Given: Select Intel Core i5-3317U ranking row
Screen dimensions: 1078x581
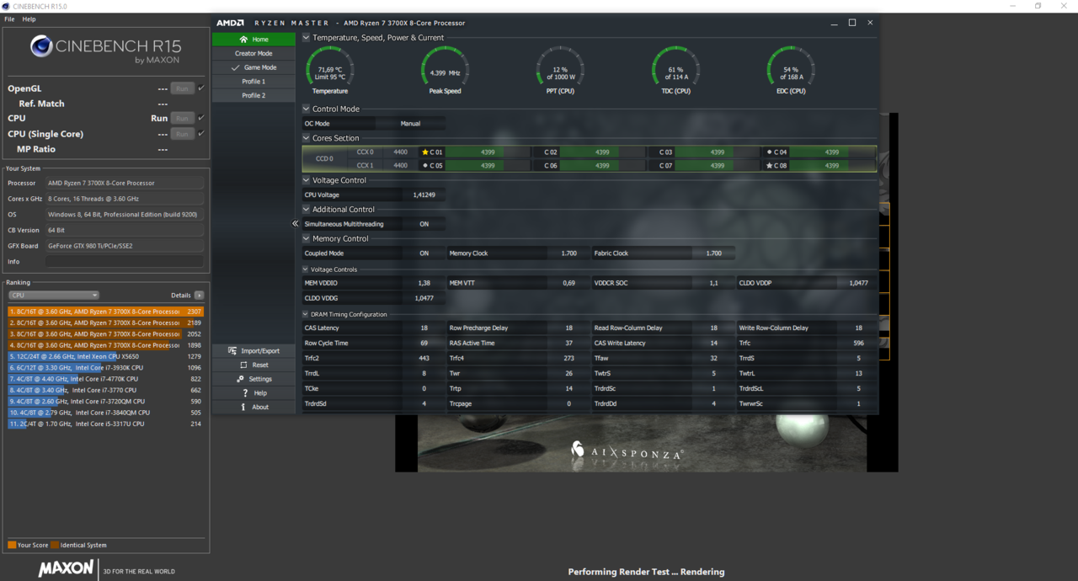Looking at the screenshot, I should click(105, 424).
